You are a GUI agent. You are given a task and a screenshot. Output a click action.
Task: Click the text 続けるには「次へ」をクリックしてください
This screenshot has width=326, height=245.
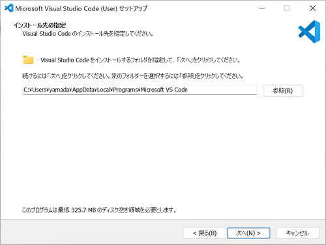(66, 76)
